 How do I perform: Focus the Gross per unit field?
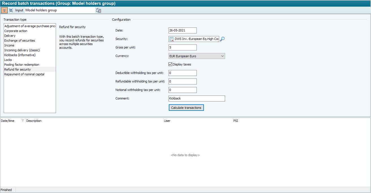182,47
